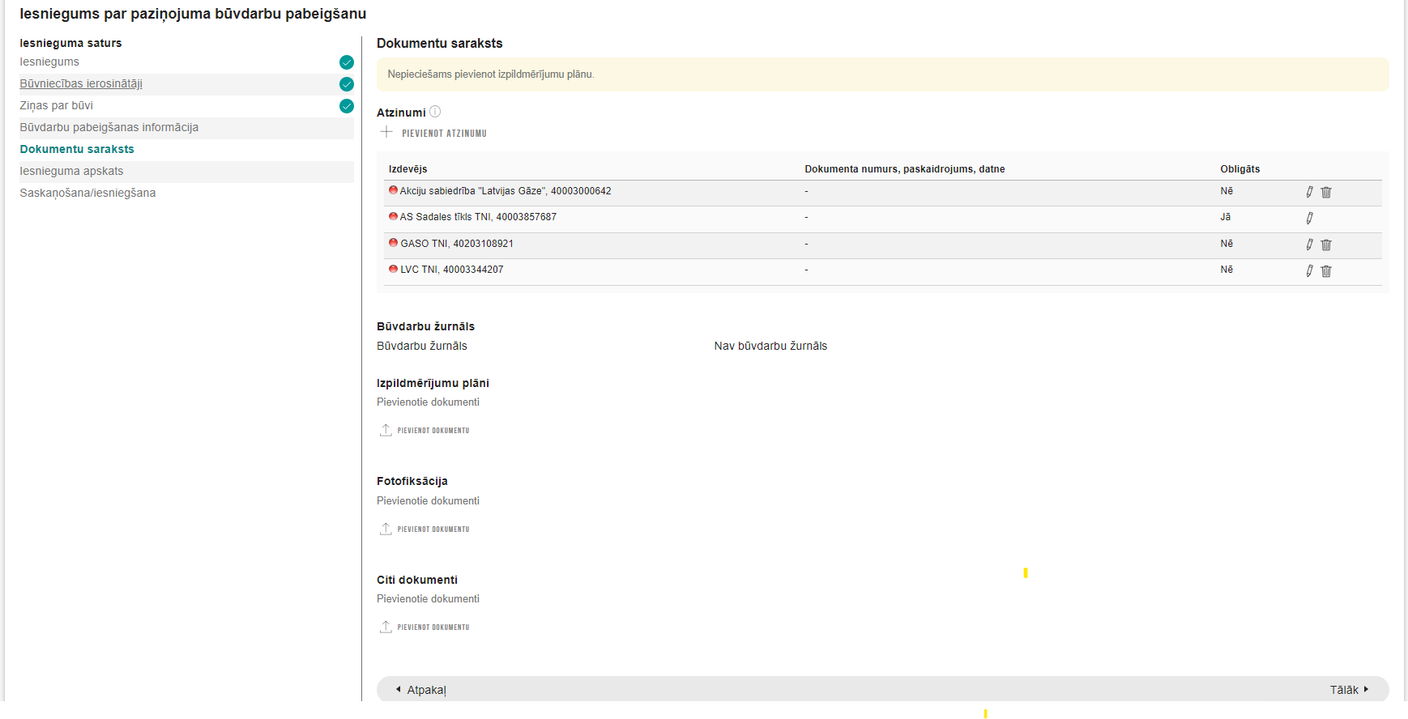Click pencil icon for GASO TNI row
The width and height of the screenshot is (1408, 719).
click(1309, 245)
